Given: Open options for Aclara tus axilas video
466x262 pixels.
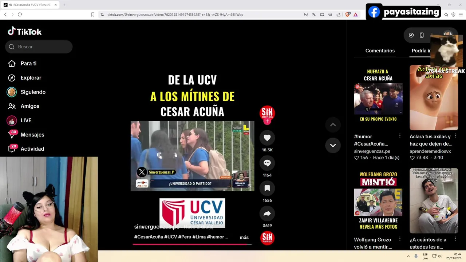Looking at the screenshot, I should coord(455,136).
